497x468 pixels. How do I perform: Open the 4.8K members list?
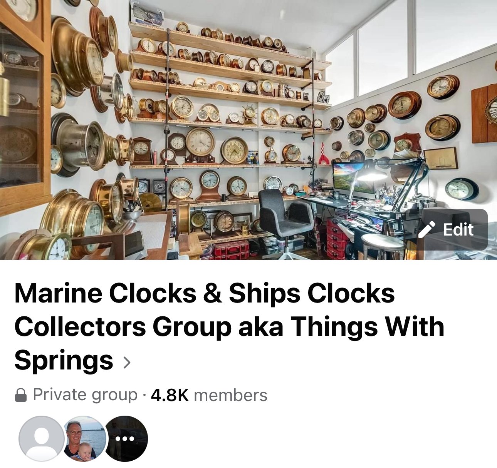coord(209,395)
